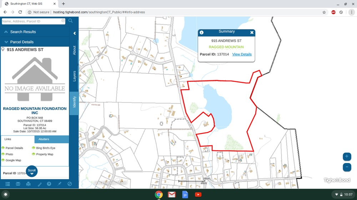Screen dimensions: 357x200
Task: Collapse the left side panel with arrow
Action: tap(75, 33)
